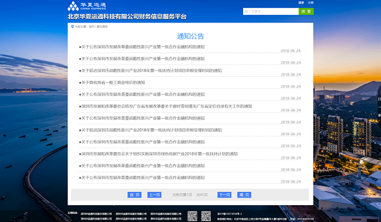Viewport: 381px width, 222px height.
Task: Click the 京ICP备 registration number in footer
Action: click(x=230, y=214)
